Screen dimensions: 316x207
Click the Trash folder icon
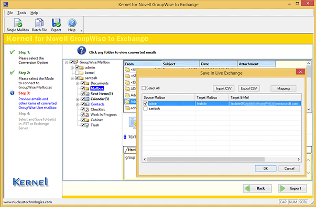click(x=87, y=125)
